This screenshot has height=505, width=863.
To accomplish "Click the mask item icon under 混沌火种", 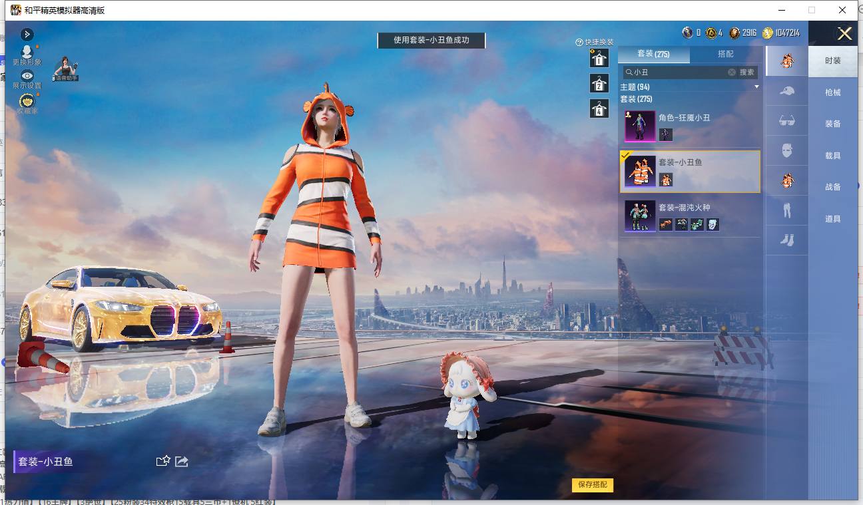I will pyautogui.click(x=713, y=225).
